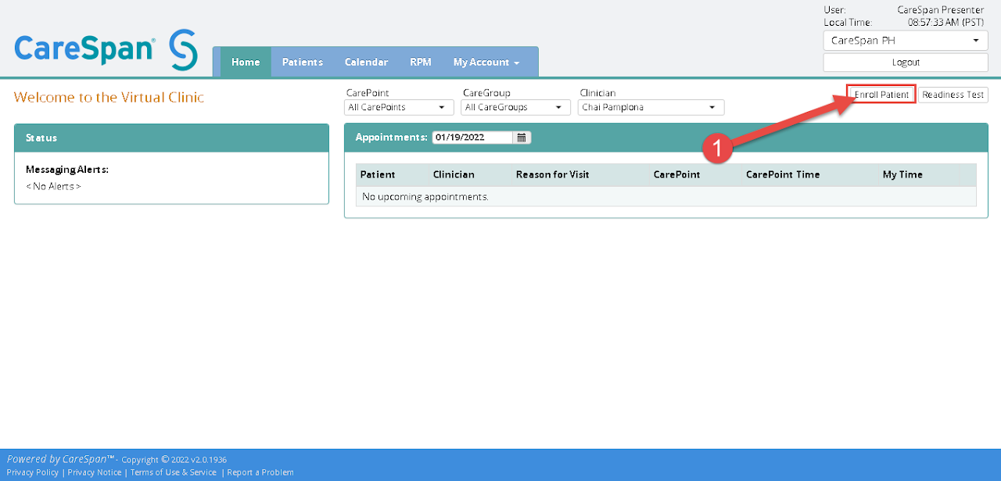Start the Readiness Test

pos(953,95)
